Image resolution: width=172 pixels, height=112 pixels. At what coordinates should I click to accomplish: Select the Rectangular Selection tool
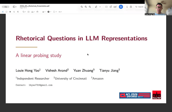coord(7,12)
